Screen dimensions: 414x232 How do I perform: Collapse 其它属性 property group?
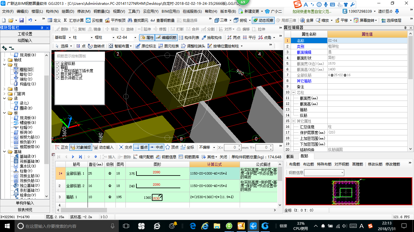[294, 121]
